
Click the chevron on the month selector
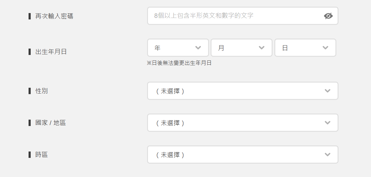(x=262, y=48)
